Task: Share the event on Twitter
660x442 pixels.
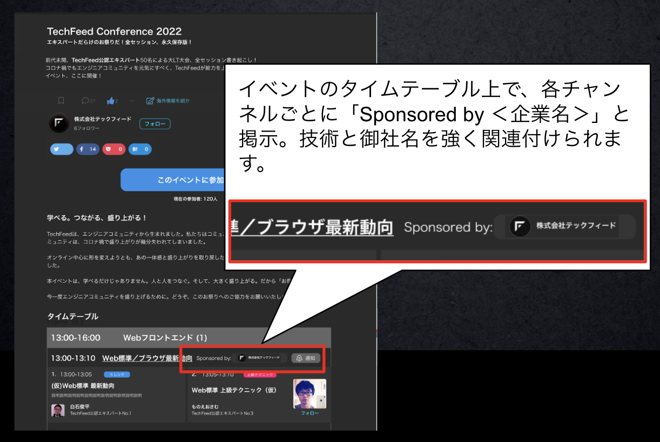Action: 62,149
